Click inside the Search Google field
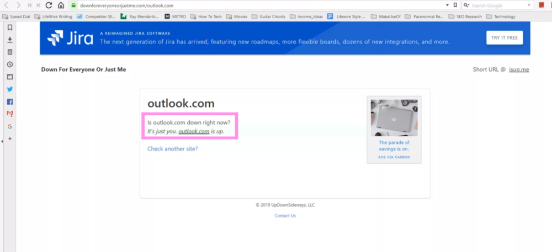Screen dimensions: 552x252 point(497,6)
